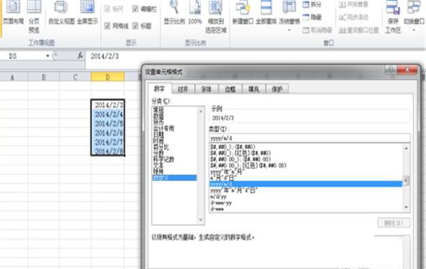This screenshot has height=269, width=426.
Task: Select format d-mmm in list
Action: click(x=217, y=209)
